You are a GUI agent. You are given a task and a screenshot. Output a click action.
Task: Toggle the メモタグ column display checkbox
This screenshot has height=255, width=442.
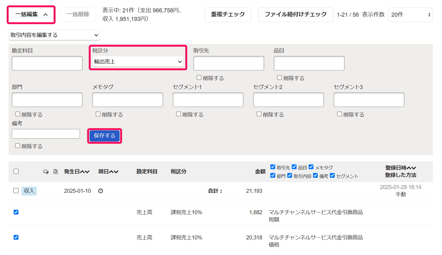311,167
